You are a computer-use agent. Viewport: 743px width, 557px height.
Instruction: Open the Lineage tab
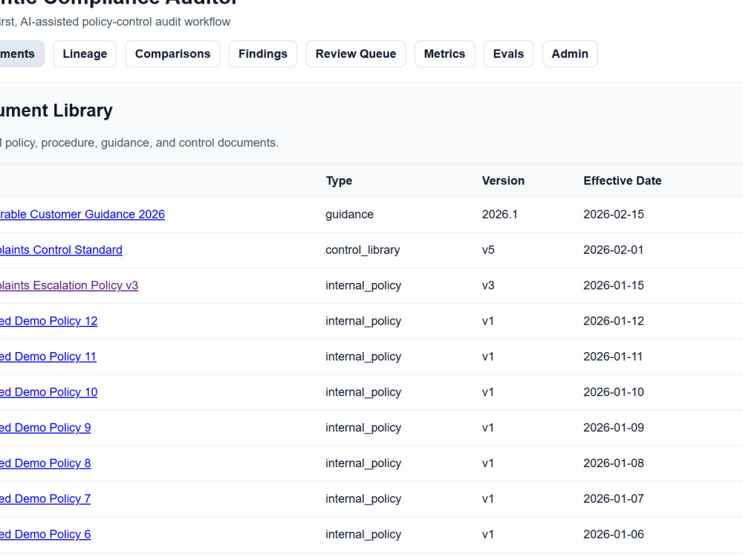(x=85, y=54)
